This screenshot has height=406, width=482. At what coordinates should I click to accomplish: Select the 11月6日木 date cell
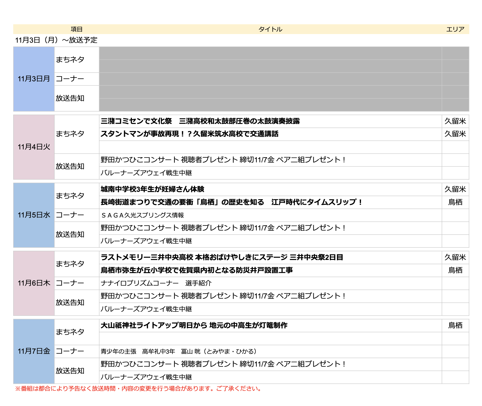coord(34,283)
